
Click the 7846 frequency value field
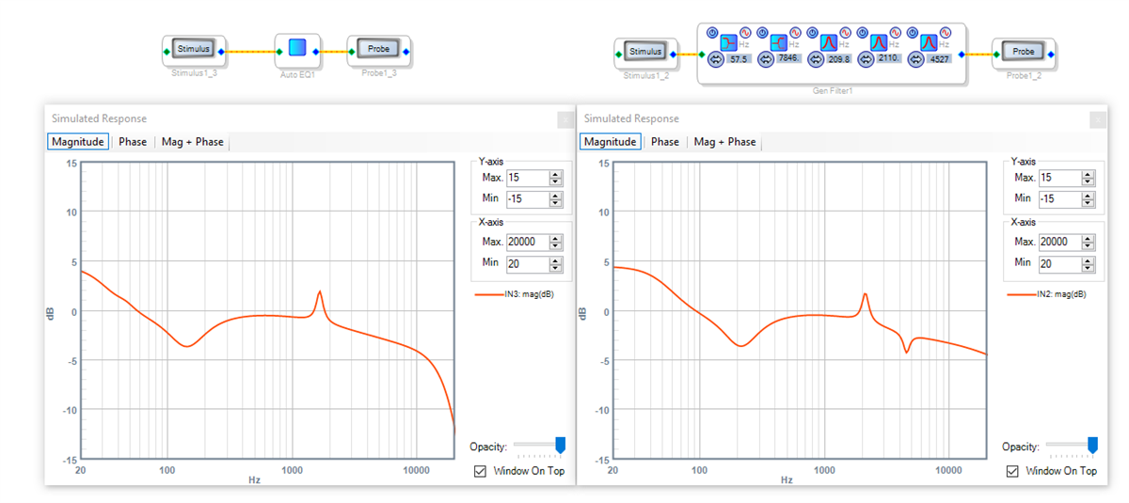(788, 58)
